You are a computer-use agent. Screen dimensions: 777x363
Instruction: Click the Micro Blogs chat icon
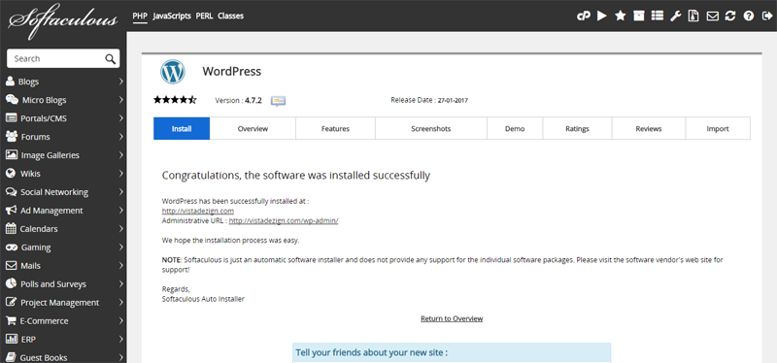[12, 100]
